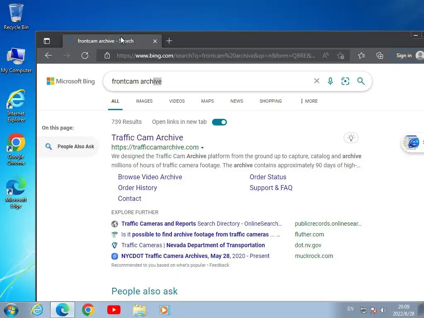Viewport: 424px width, 318px height.
Task: View site information lock icon
Action: tap(107, 55)
